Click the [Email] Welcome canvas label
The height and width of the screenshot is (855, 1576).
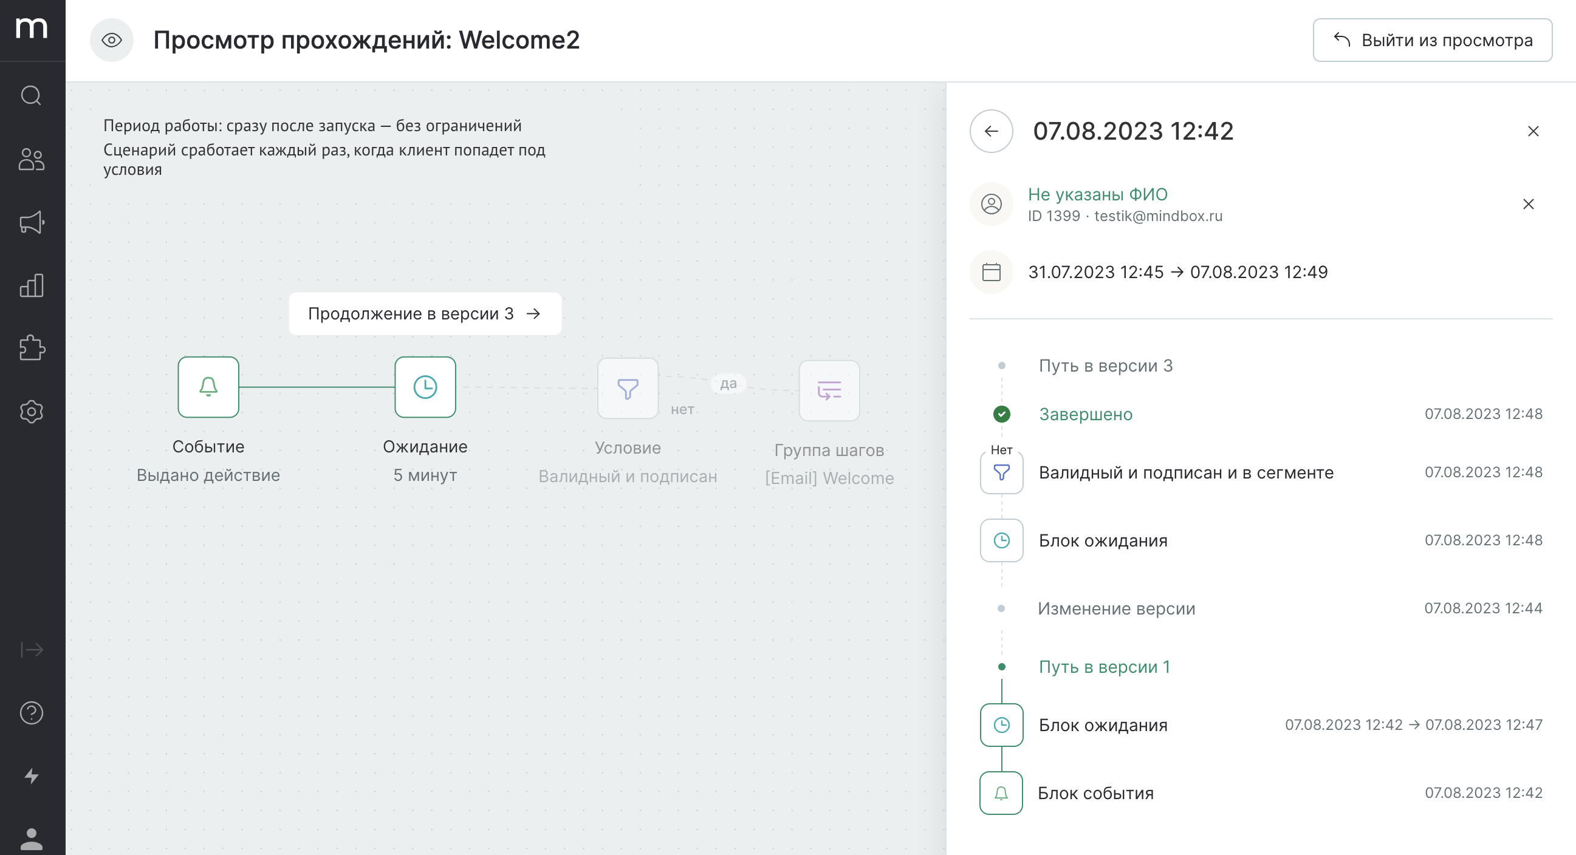click(829, 479)
